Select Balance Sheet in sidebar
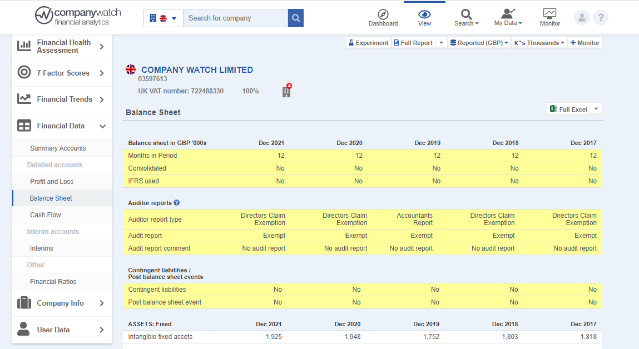The height and width of the screenshot is (349, 639). pos(51,198)
